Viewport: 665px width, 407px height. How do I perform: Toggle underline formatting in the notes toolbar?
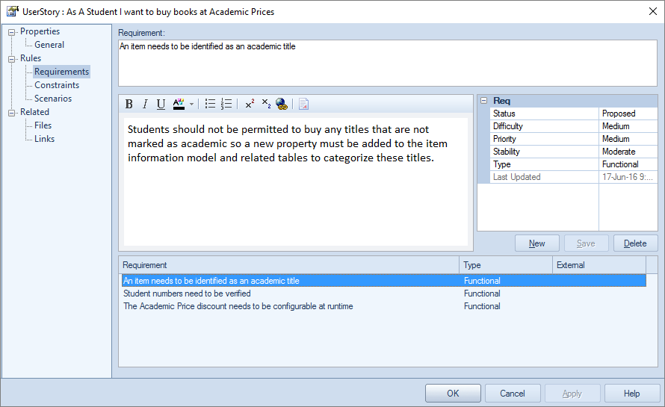161,105
